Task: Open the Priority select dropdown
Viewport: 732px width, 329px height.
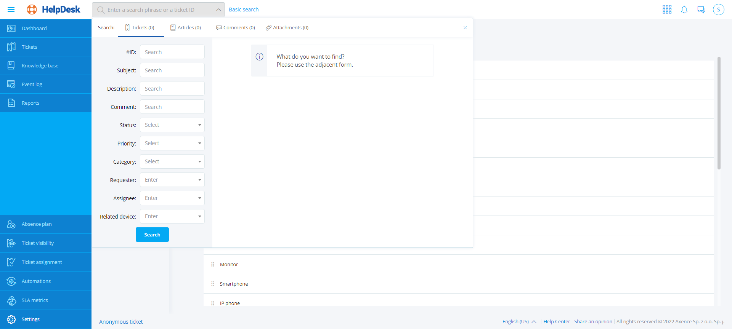Action: point(172,143)
